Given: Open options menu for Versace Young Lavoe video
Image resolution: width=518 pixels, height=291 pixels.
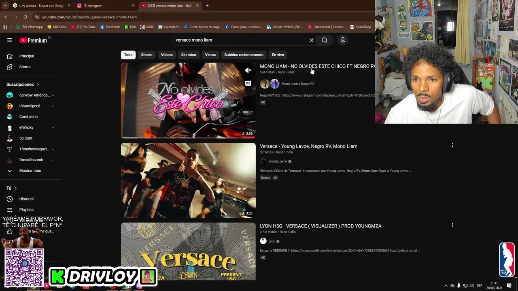Looking at the screenshot, I should click(x=452, y=145).
